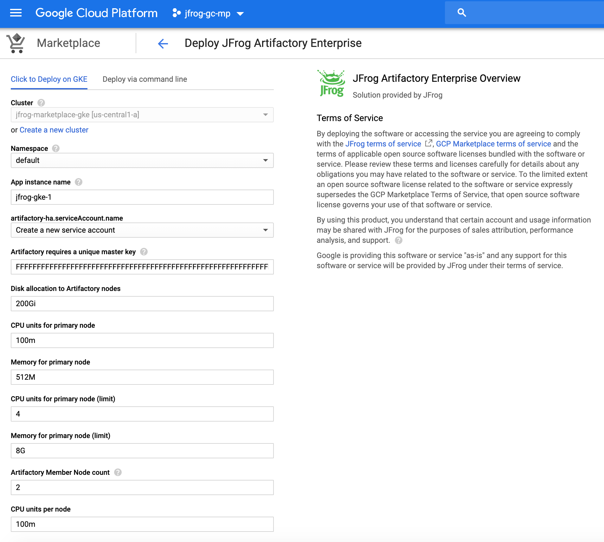
Task: Click the help icon next to Cluster
Action: click(x=41, y=103)
